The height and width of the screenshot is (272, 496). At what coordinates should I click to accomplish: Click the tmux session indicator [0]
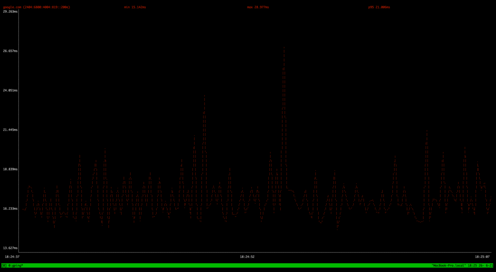click(4, 266)
